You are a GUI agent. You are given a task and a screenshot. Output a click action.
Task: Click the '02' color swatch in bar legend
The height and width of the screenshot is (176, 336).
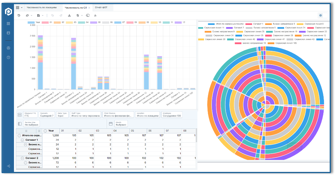57,23
